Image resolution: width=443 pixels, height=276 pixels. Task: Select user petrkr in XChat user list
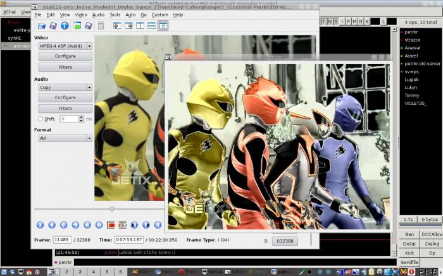click(411, 32)
